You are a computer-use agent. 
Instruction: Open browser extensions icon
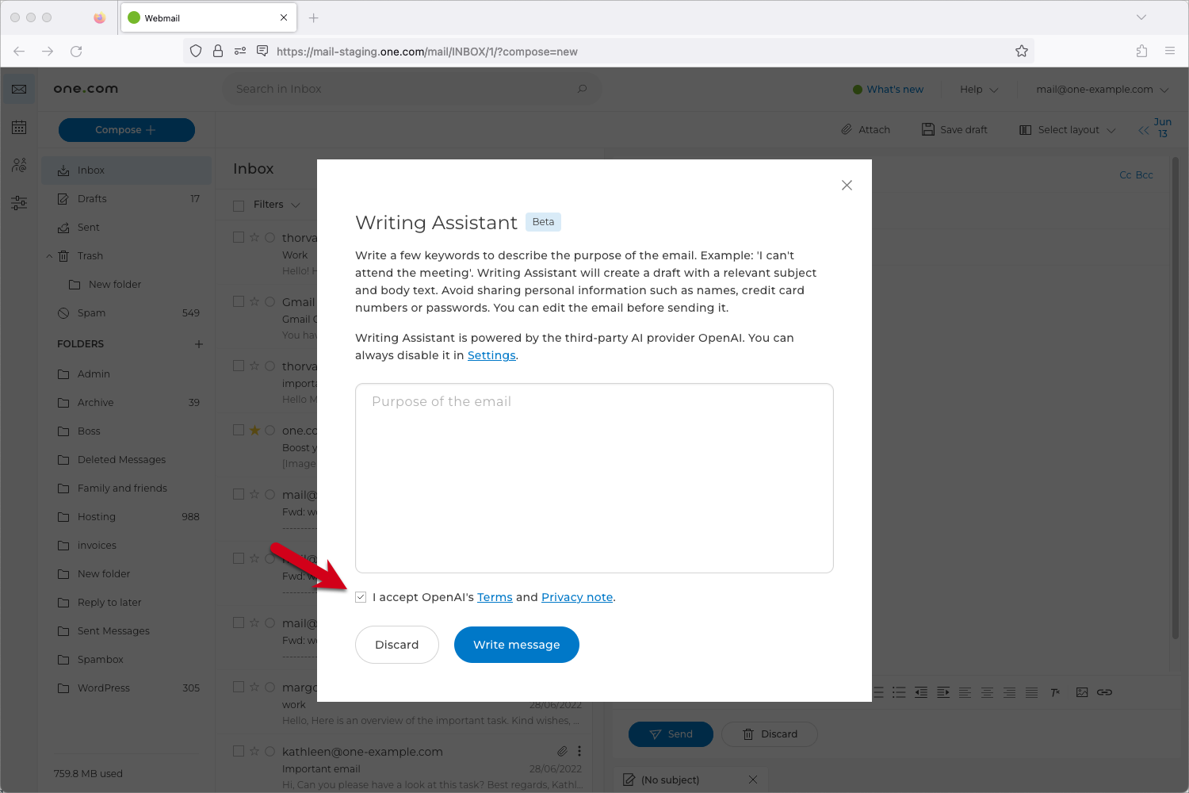tap(1141, 52)
